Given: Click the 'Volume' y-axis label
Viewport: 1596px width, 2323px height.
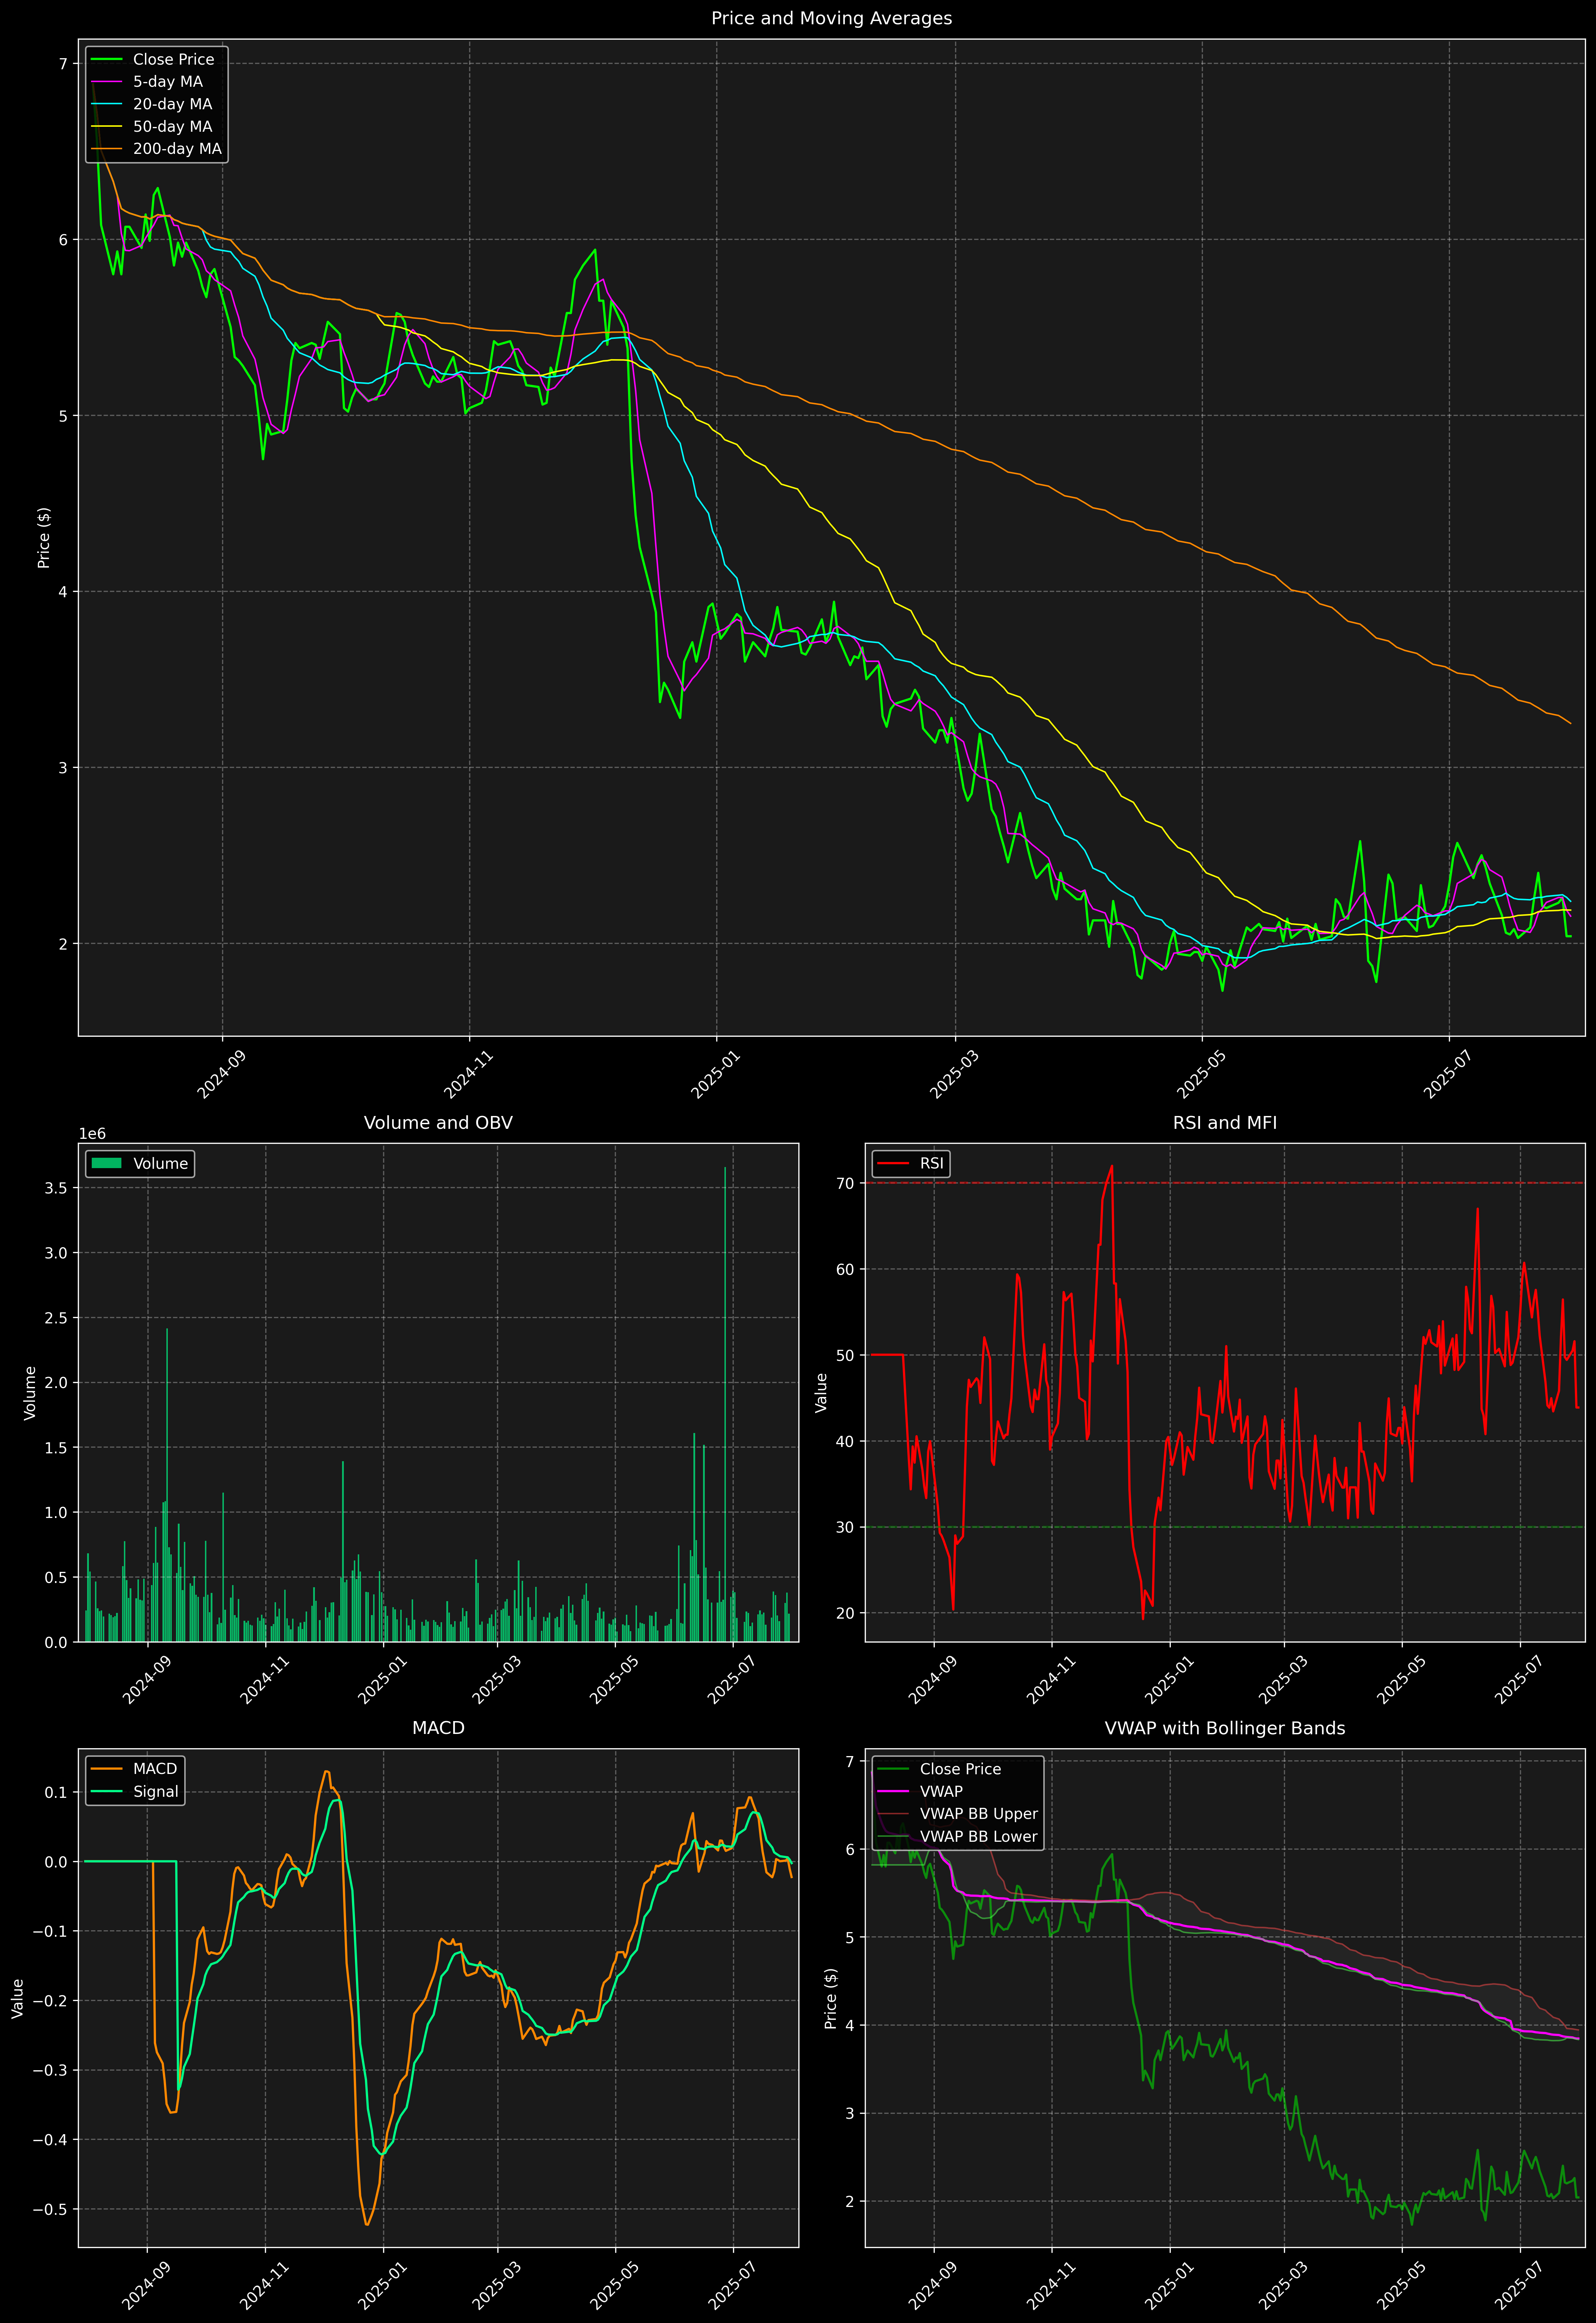Looking at the screenshot, I should pos(30,1392).
